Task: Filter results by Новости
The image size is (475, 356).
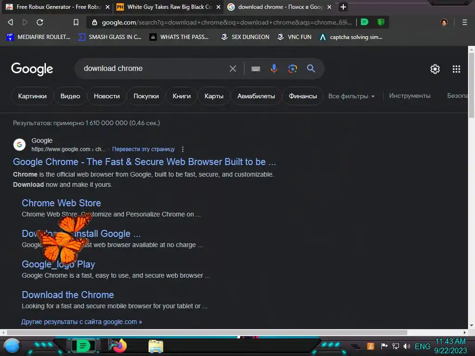Action: coord(107,96)
